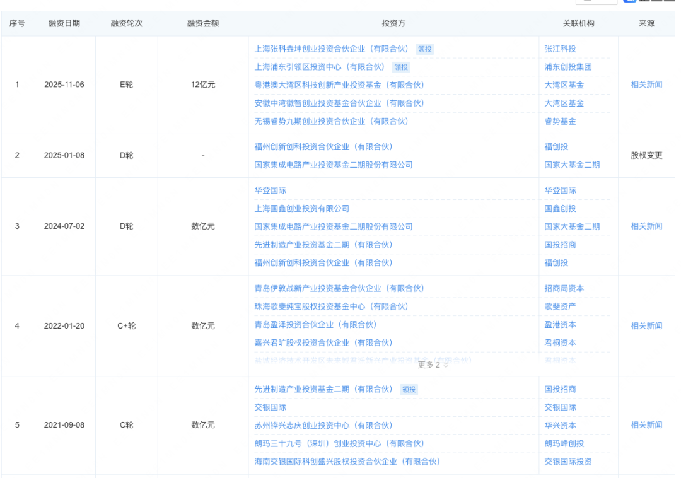Image resolution: width=681 pixels, height=478 pixels.
Task: Select the date 2025-11-06
Action: point(64,85)
